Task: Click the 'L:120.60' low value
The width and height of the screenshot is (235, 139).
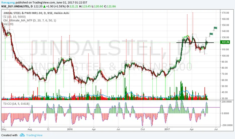Action: click(x=97, y=6)
